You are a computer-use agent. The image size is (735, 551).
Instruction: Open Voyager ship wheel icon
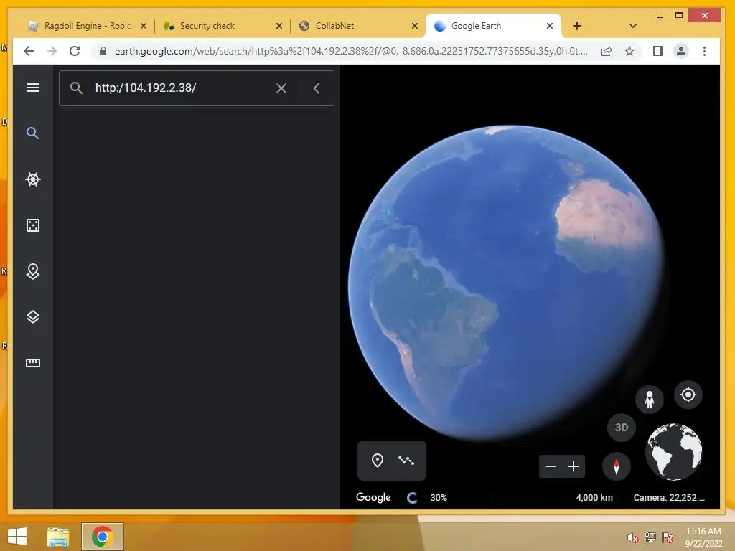point(33,179)
